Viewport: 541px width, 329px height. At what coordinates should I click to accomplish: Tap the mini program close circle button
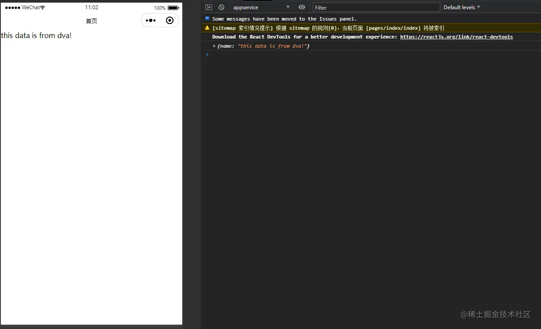[x=170, y=21]
